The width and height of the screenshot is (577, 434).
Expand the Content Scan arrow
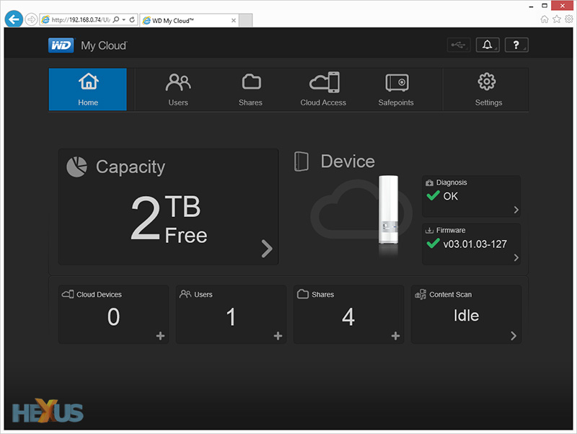pyautogui.click(x=513, y=336)
